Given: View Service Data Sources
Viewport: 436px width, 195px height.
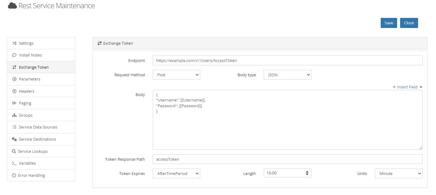Looking at the screenshot, I should [41, 127].
